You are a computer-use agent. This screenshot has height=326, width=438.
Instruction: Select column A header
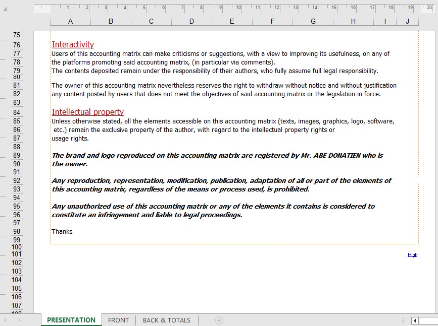point(70,21)
